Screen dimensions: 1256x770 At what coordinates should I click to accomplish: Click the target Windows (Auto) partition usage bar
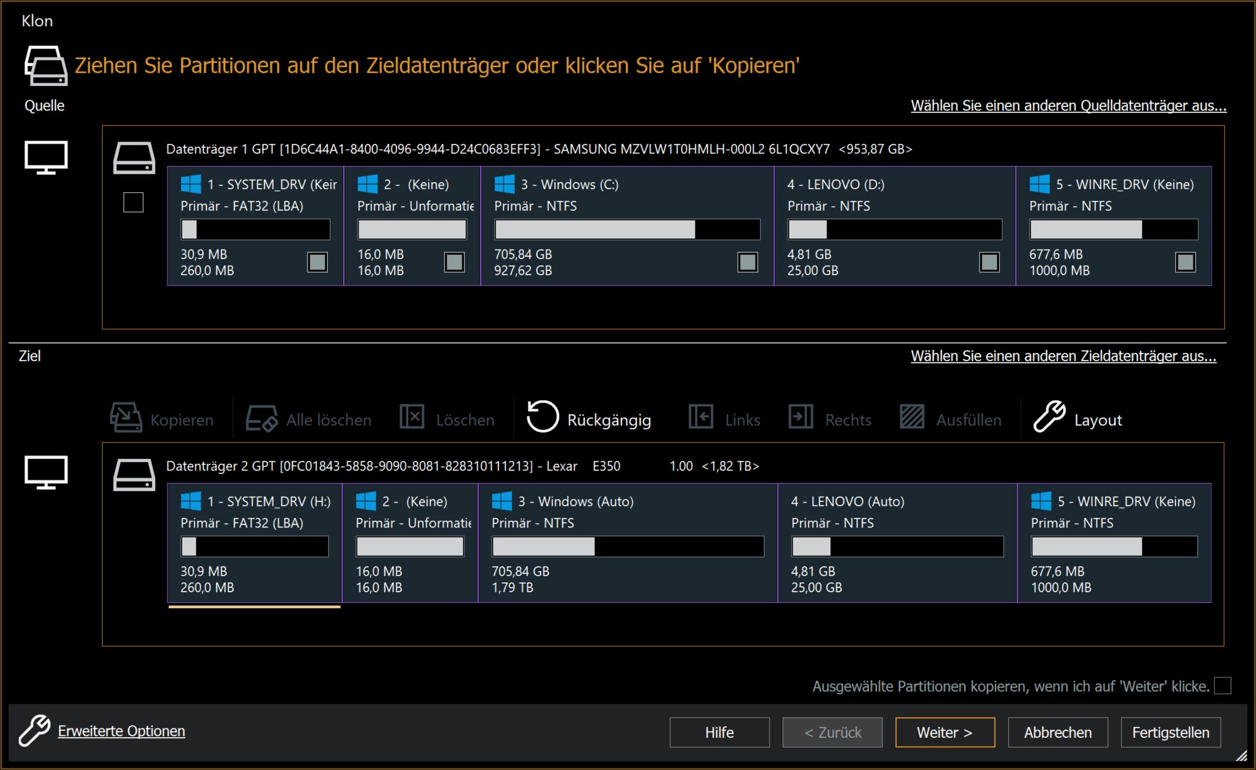coord(627,547)
